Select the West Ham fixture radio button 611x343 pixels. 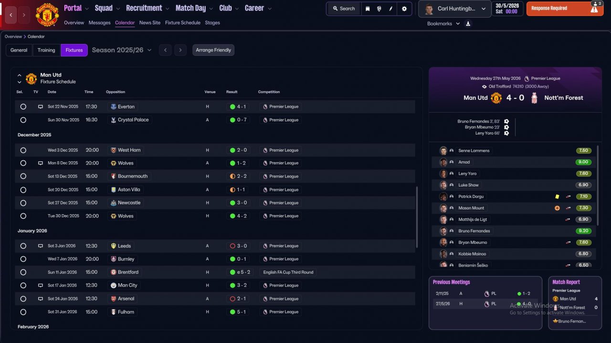pos(23,150)
